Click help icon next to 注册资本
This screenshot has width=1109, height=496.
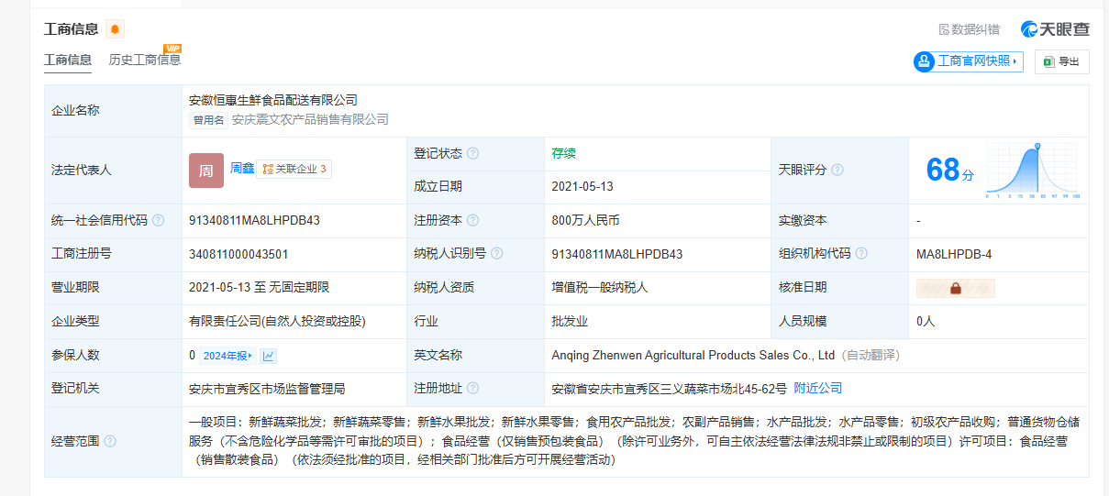[472, 220]
